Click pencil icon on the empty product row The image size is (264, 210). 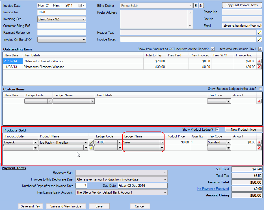tap(91, 148)
